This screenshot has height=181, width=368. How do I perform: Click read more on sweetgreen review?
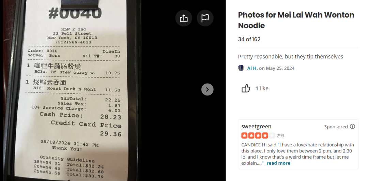coord(278,163)
